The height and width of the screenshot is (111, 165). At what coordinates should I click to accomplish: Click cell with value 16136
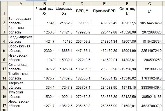click(64, 39)
